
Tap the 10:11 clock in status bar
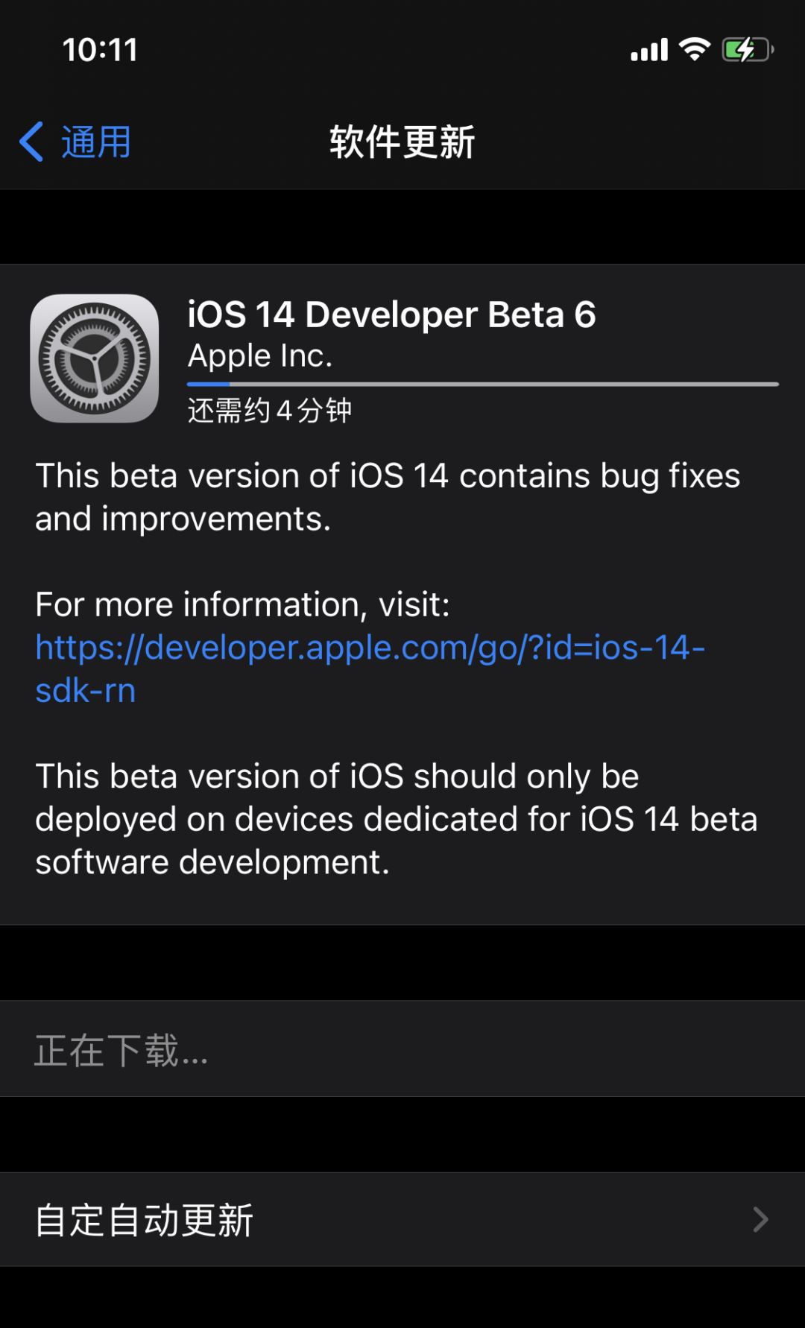[100, 50]
